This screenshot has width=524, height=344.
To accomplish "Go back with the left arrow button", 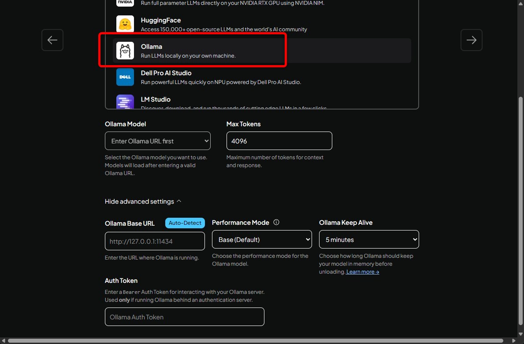I will [52, 40].
